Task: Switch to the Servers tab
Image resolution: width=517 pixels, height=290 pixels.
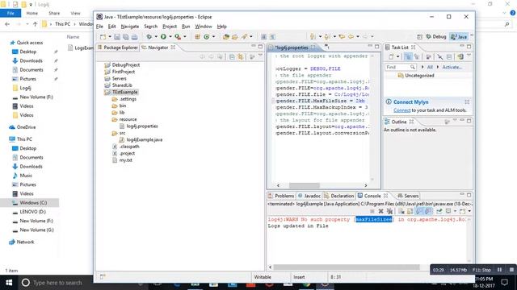Action: [408, 196]
